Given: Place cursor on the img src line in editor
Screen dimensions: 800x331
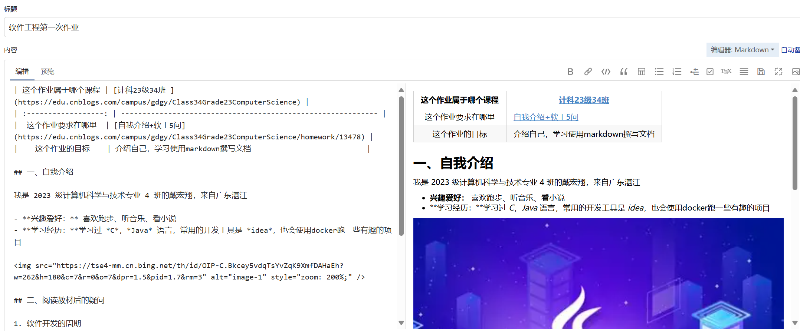Looking at the screenshot, I should 189,271.
